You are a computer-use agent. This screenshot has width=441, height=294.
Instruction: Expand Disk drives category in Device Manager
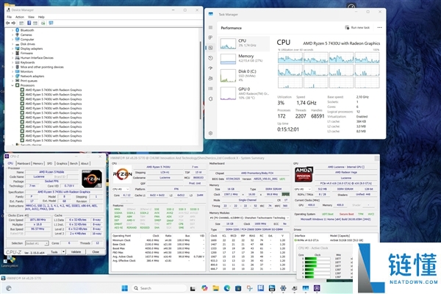click(x=12, y=44)
